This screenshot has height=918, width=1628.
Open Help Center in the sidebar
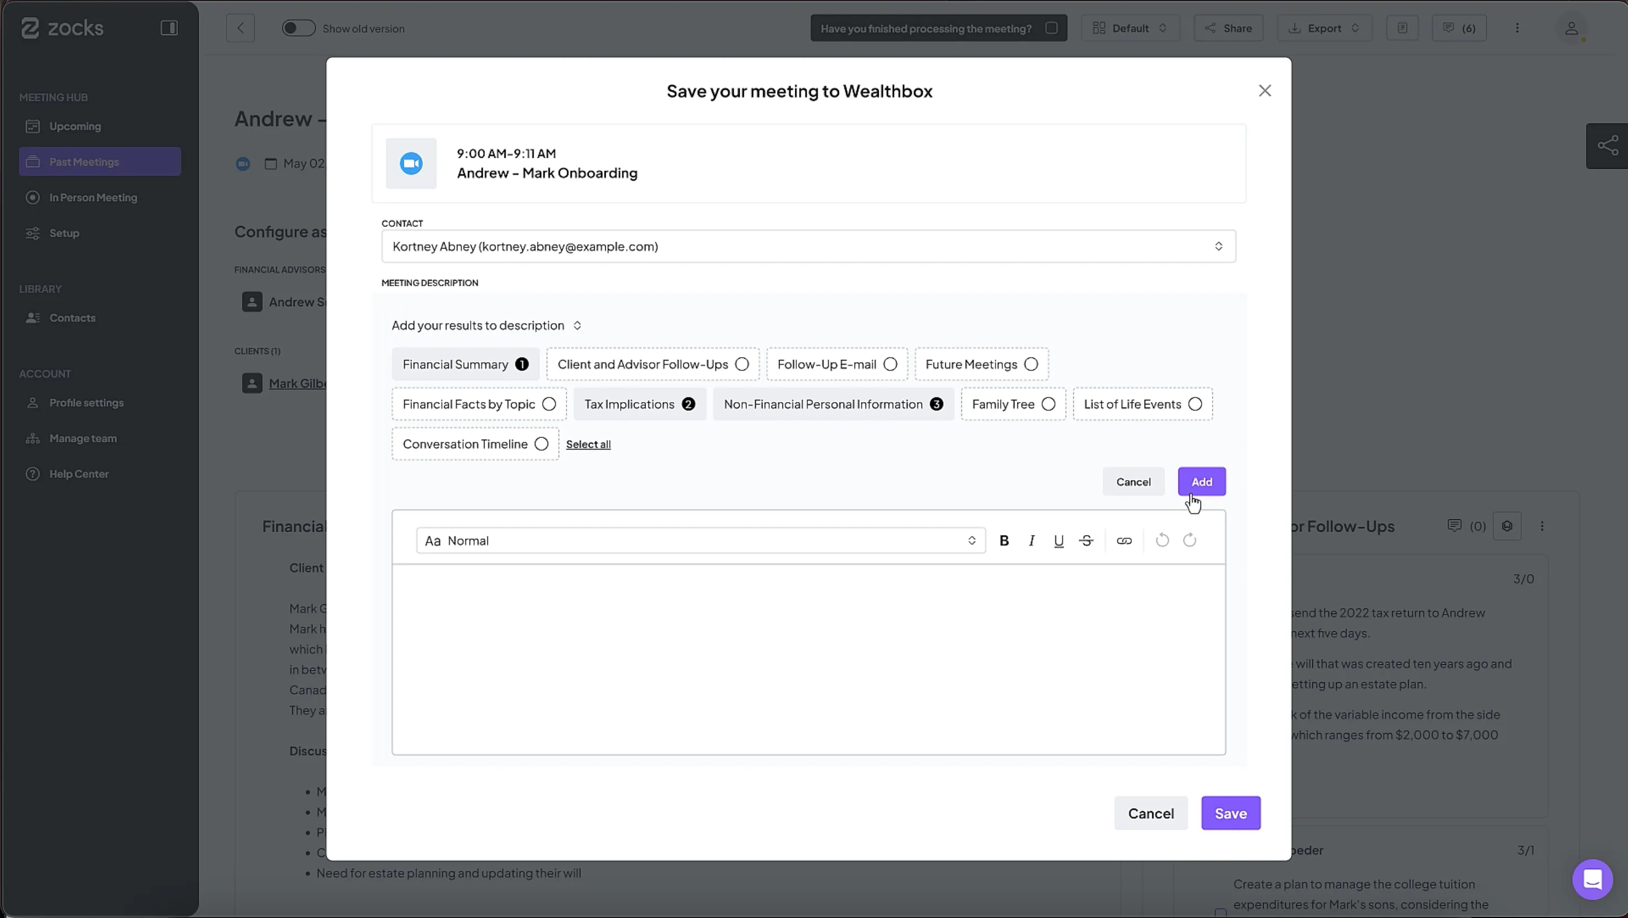[100, 474]
